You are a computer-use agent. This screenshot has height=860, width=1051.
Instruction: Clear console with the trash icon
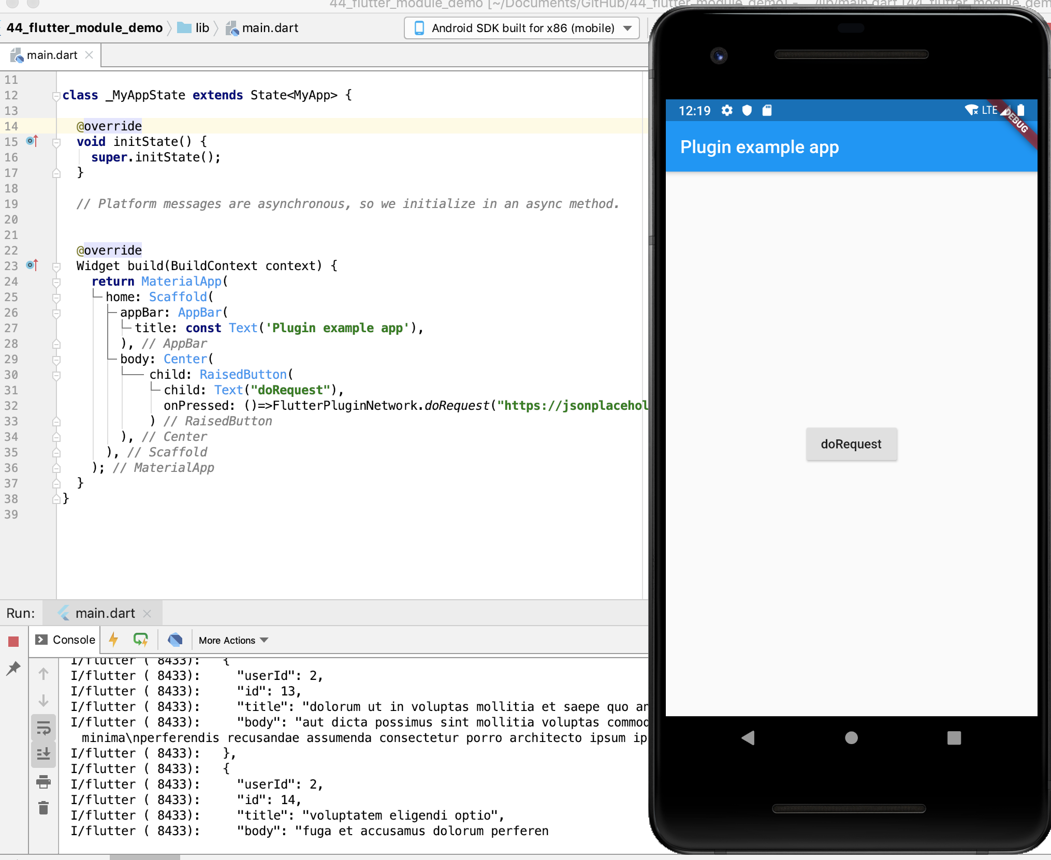pos(43,808)
